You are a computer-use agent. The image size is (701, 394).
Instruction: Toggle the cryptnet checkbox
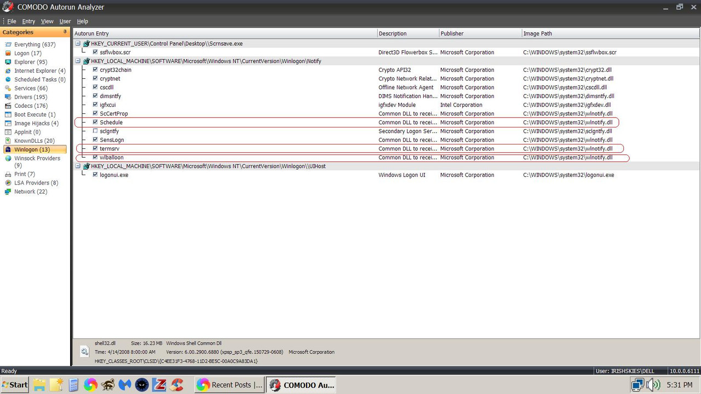[x=95, y=78]
